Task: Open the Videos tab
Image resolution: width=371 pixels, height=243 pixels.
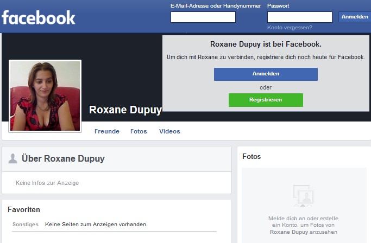Action: [x=169, y=131]
